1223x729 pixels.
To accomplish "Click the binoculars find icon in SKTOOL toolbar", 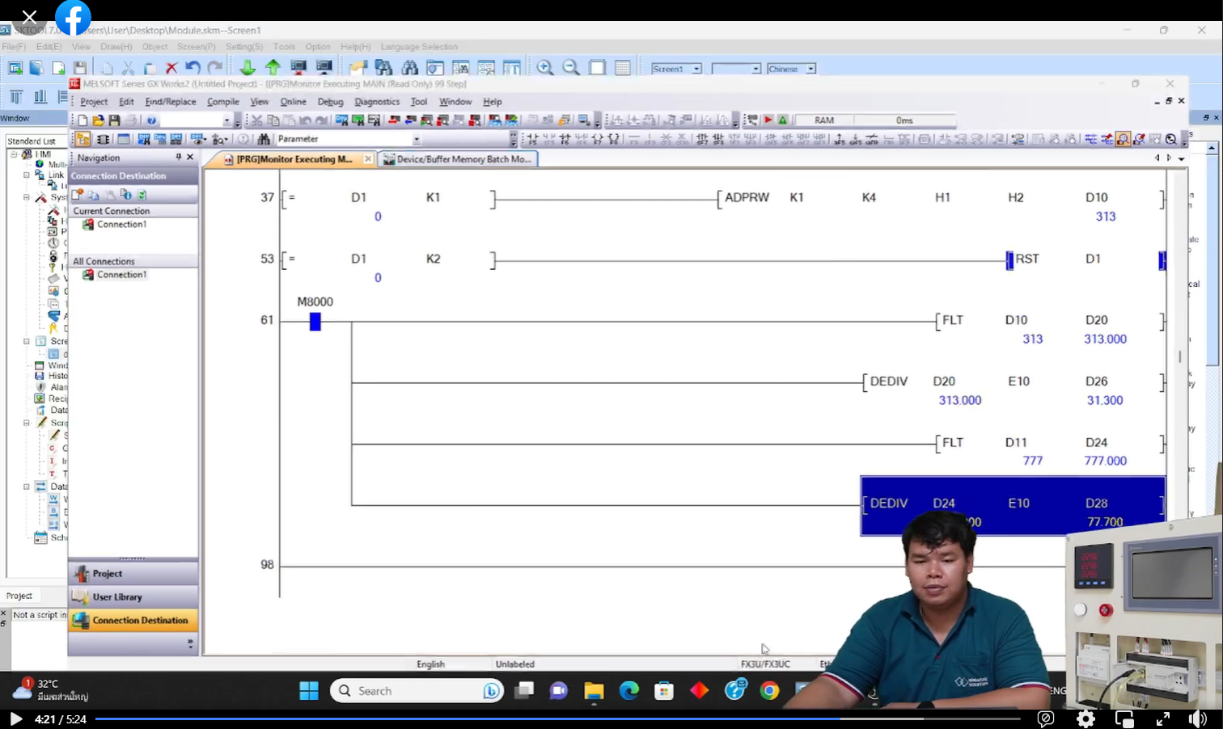I will pos(410,68).
